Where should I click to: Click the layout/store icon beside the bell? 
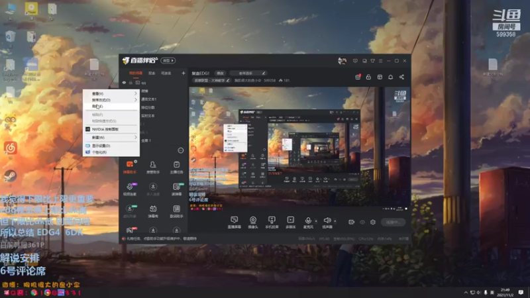click(x=380, y=77)
